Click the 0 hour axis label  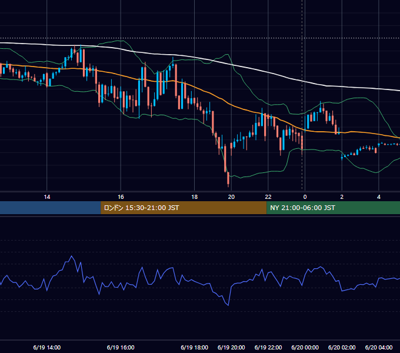pyautogui.click(x=305, y=197)
